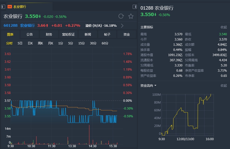The width and height of the screenshot is (230, 149).
Task: Open the 窝轮权证 tab
Action: coord(68,35)
